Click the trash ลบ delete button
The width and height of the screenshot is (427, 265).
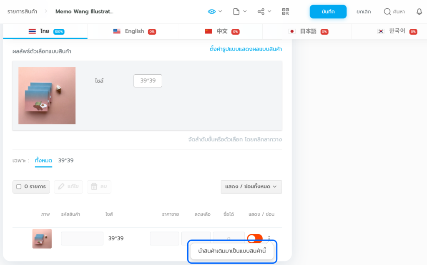pos(99,187)
